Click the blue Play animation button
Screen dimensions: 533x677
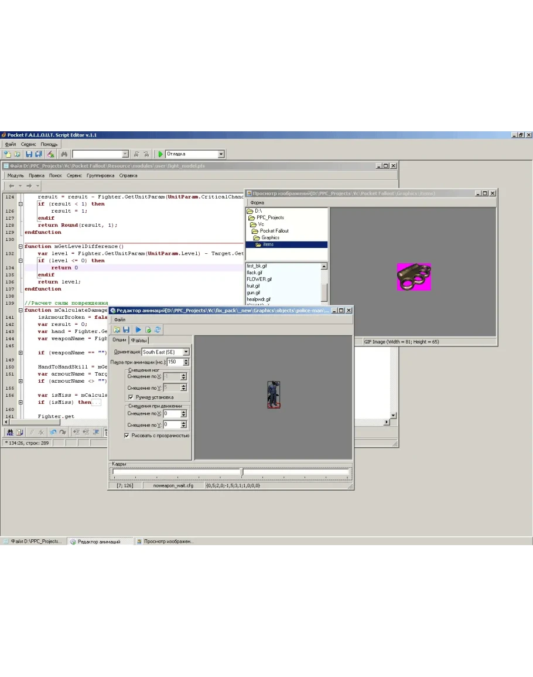(x=138, y=330)
